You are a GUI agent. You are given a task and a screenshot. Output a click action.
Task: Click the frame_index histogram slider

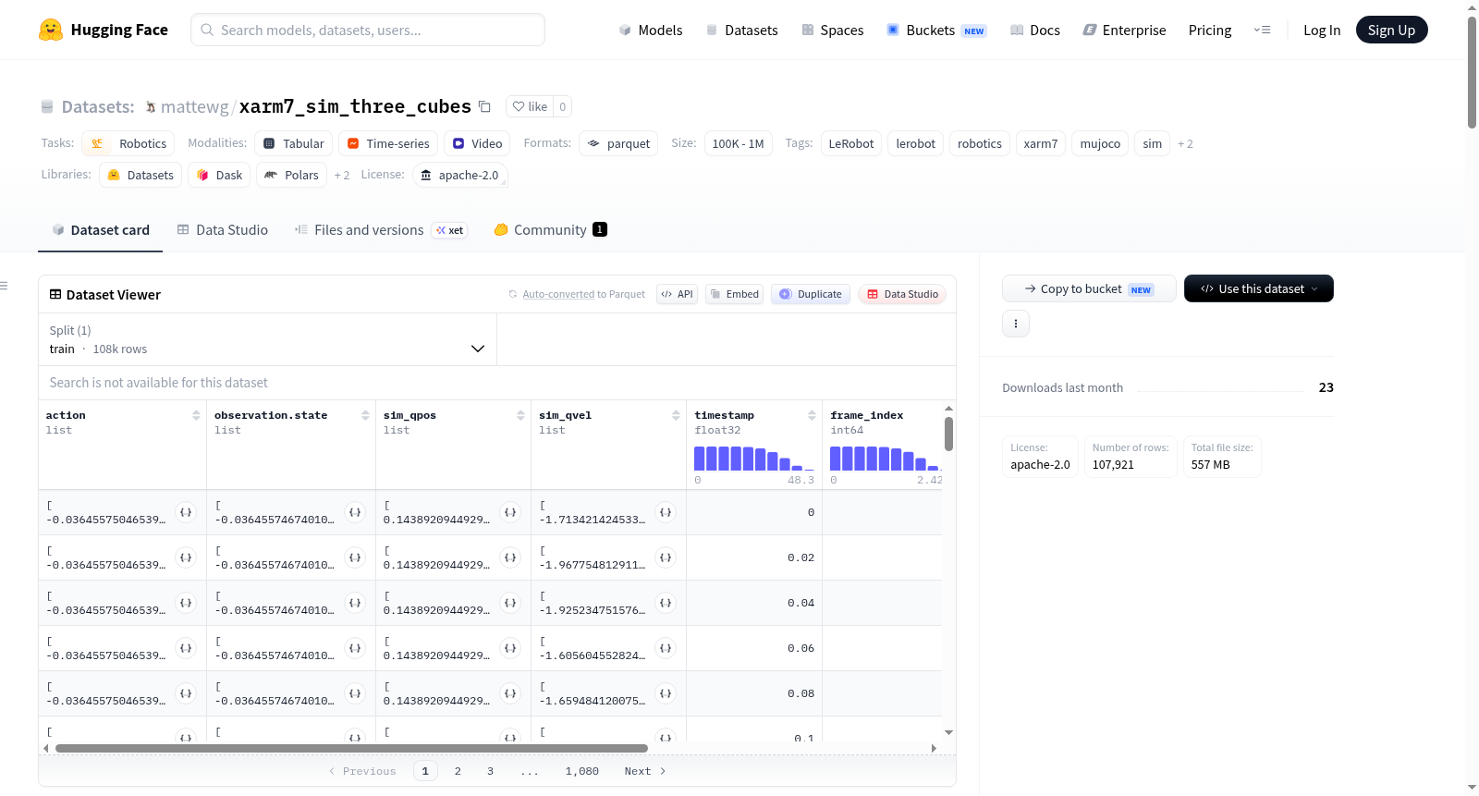(886, 459)
